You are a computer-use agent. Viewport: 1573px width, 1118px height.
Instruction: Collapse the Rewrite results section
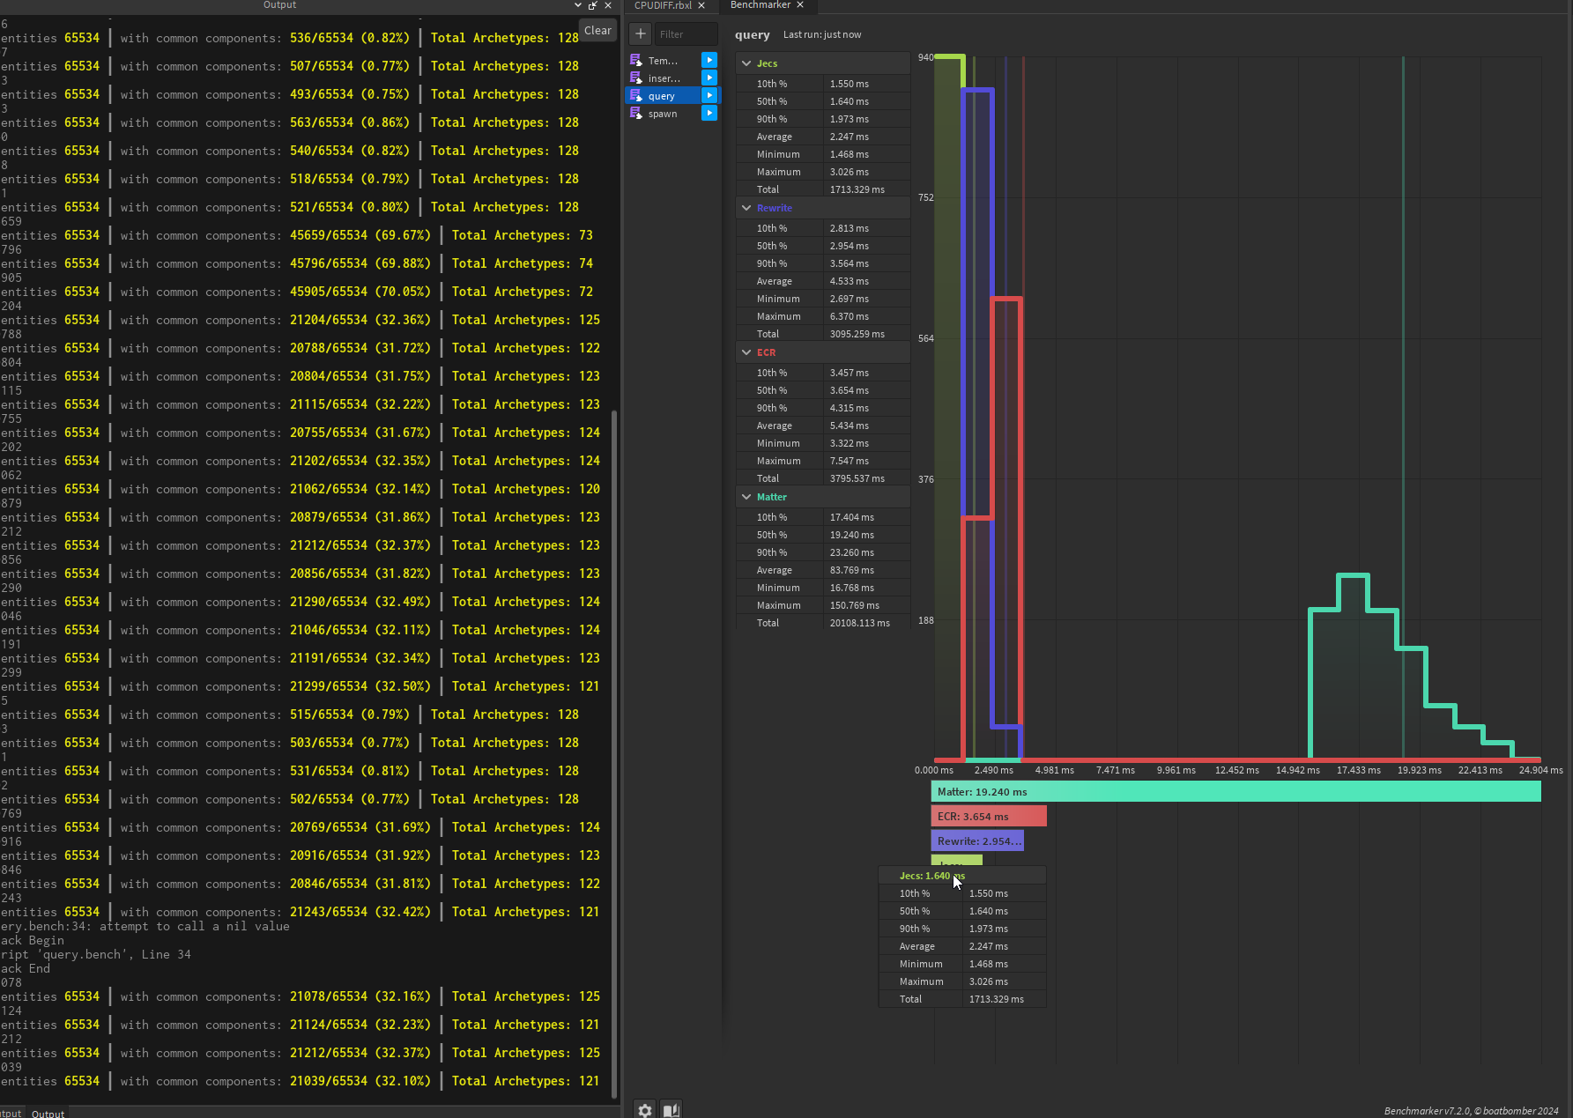pyautogui.click(x=746, y=208)
